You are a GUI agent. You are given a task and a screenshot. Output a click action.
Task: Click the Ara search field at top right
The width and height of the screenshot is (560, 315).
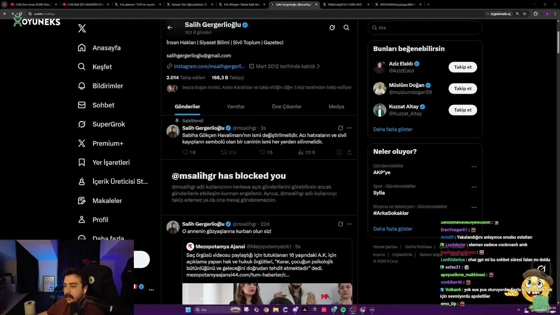click(x=425, y=28)
